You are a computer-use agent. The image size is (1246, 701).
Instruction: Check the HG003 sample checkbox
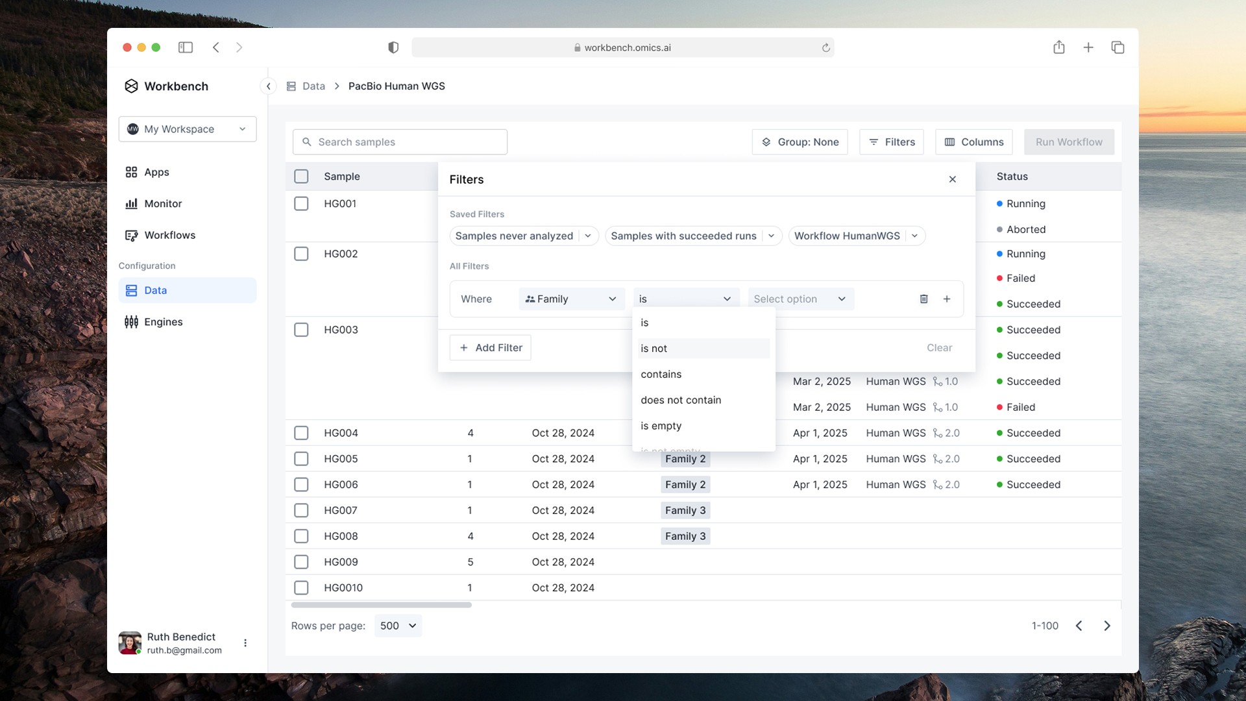(x=301, y=330)
